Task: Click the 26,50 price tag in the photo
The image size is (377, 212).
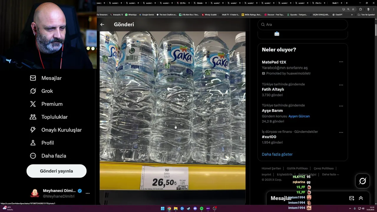Action: pos(165,178)
